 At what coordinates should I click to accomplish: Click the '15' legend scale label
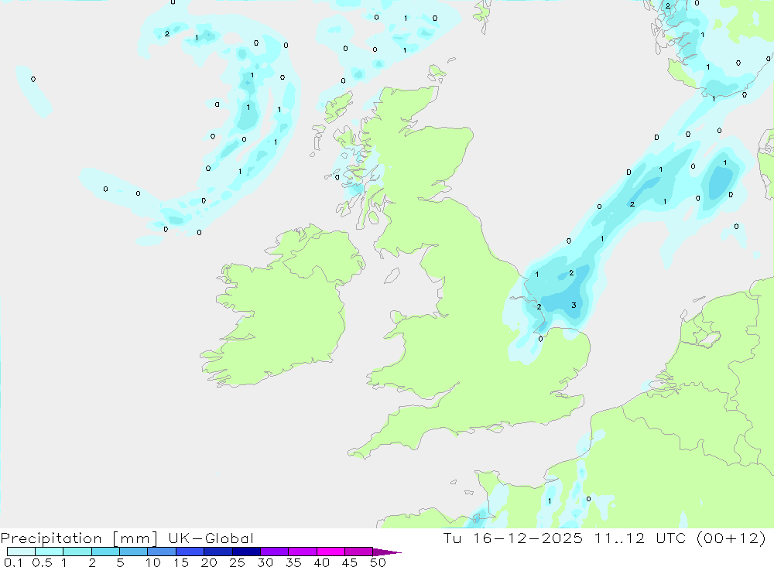pos(181,562)
